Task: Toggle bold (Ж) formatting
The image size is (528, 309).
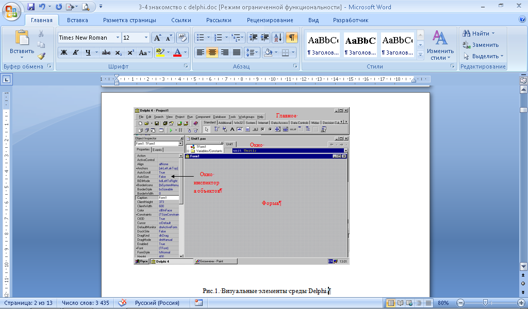Action: click(x=63, y=53)
